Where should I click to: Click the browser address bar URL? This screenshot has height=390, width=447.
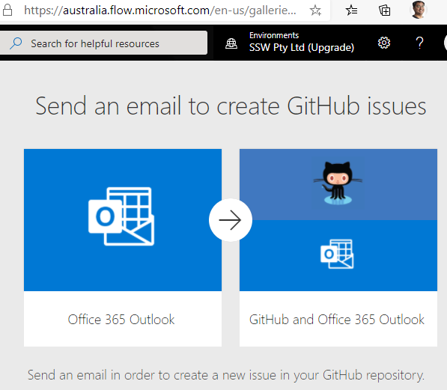[160, 10]
